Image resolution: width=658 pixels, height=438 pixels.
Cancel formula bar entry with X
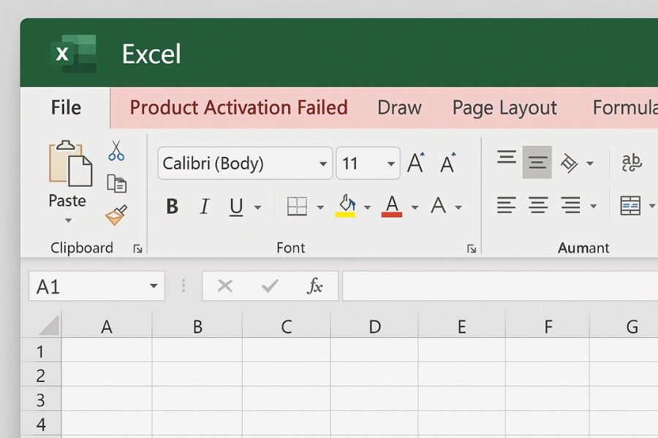(225, 286)
